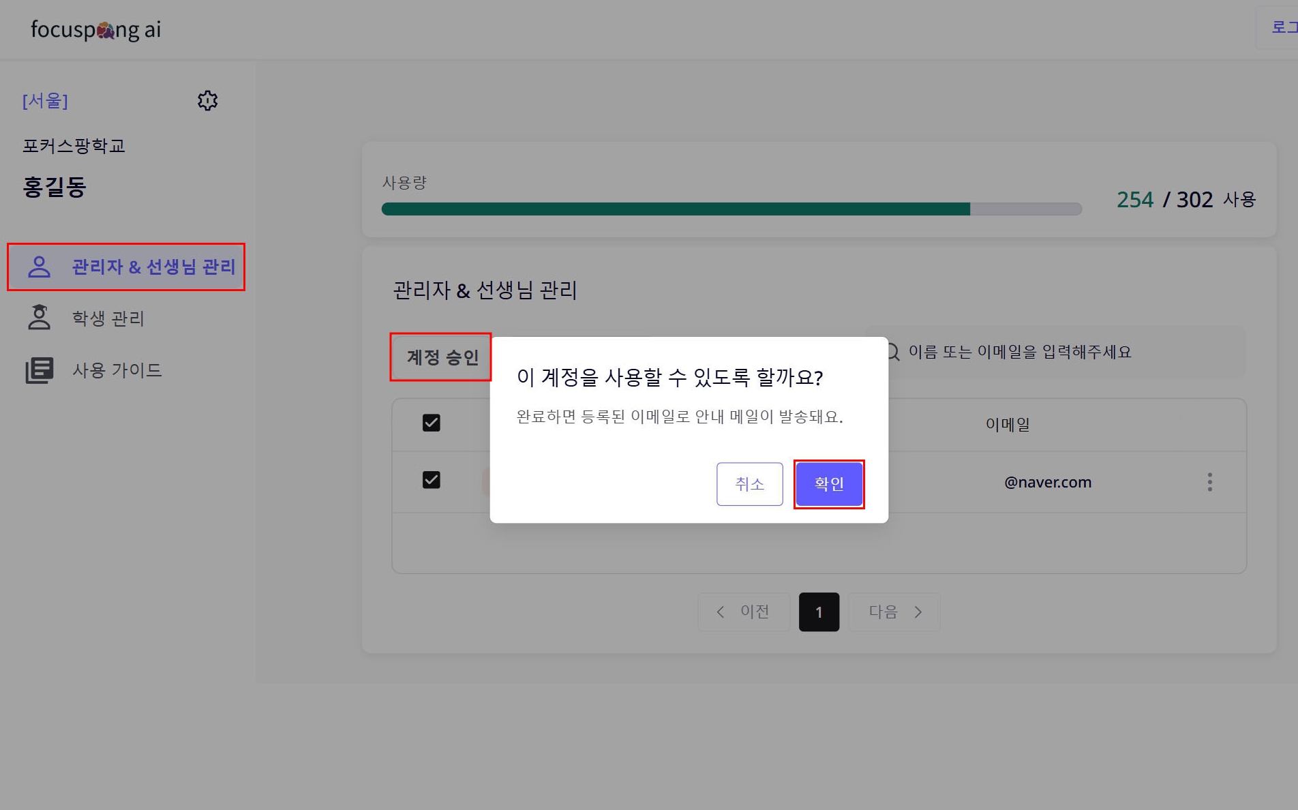Open the 학생 관리 menu
This screenshot has height=810, width=1298.
pos(108,318)
